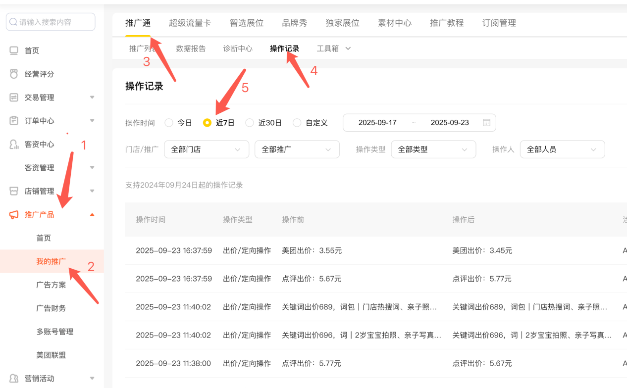
Task: Click the 客资中心 person icon
Action: coord(14,144)
